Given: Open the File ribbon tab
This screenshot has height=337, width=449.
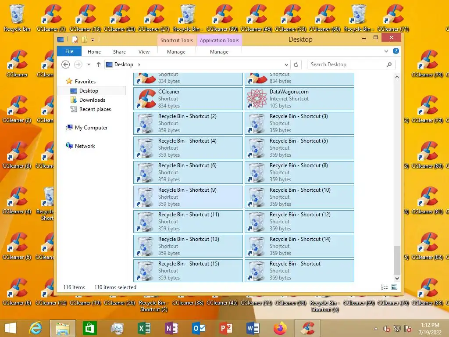Looking at the screenshot, I should click(69, 52).
